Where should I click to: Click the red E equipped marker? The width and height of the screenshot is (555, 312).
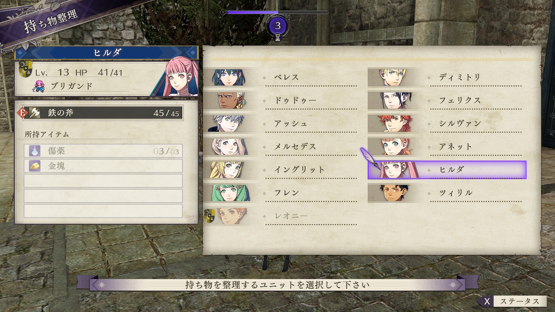pos(22,113)
